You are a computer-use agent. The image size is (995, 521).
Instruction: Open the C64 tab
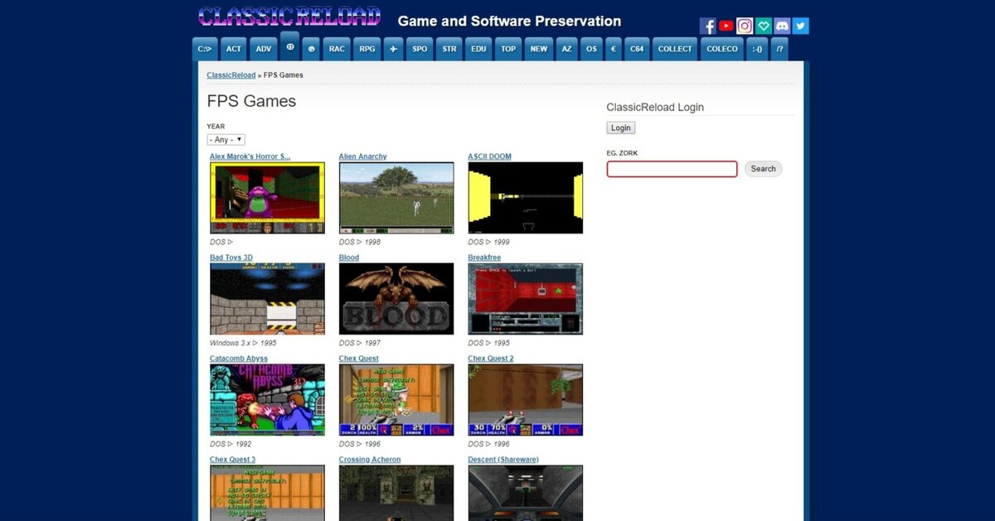pos(637,49)
